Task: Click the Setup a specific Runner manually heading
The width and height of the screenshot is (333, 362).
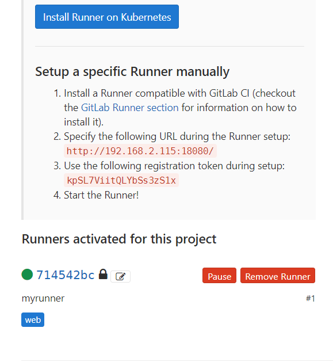Action: [x=132, y=71]
